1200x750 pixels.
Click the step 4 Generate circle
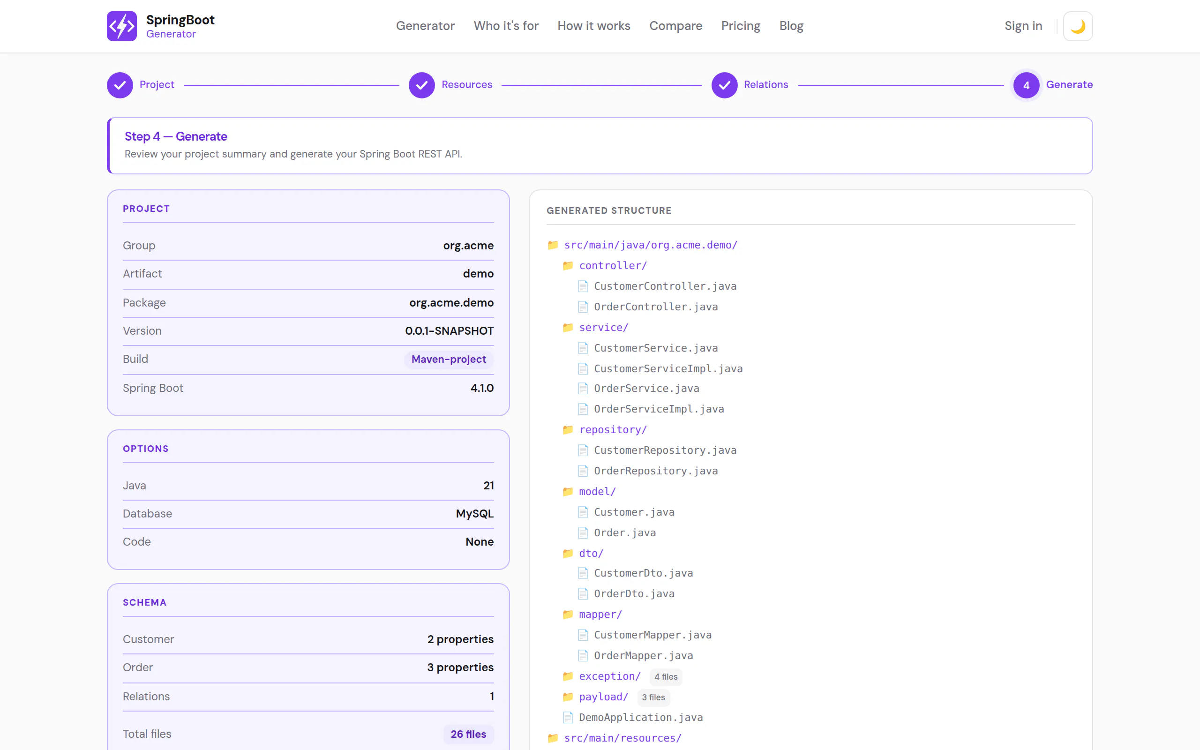tap(1026, 85)
